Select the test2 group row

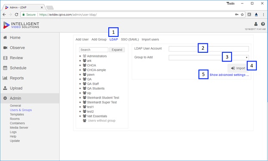(90, 112)
